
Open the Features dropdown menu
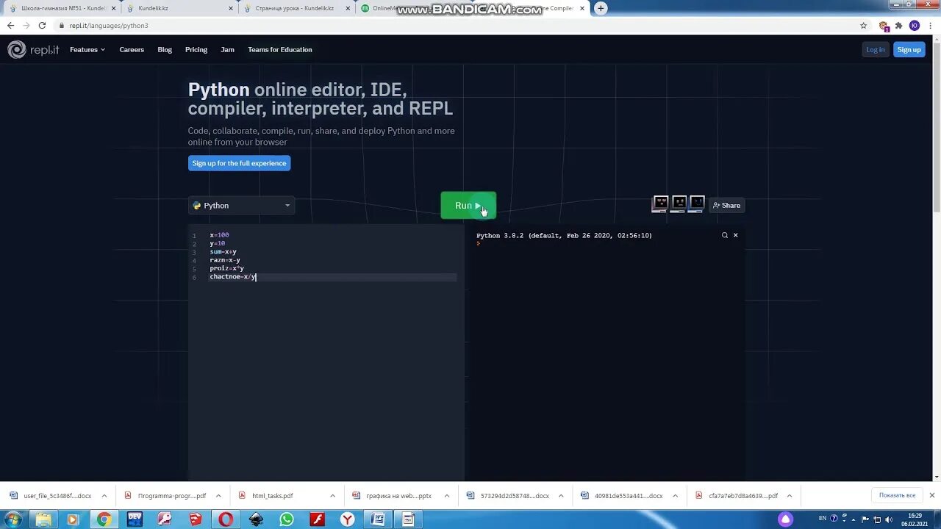pyautogui.click(x=87, y=50)
